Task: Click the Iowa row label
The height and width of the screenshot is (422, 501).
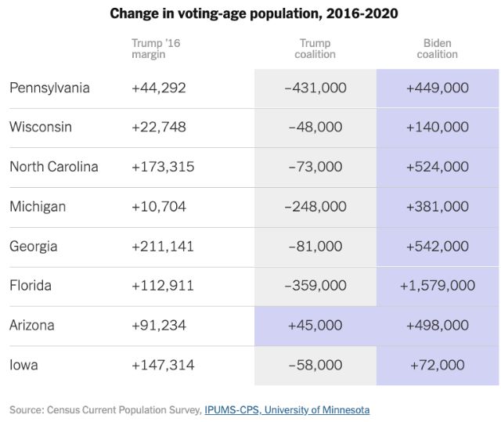Action: 23,364
